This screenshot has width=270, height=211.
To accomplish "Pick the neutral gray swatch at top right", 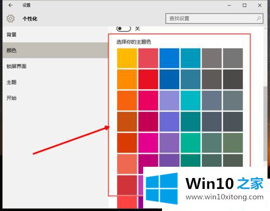I will (x=233, y=58).
